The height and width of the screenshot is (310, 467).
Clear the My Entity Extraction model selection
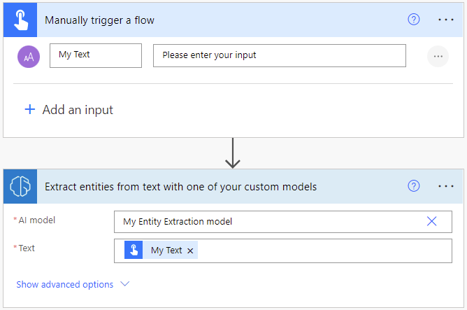tap(432, 222)
